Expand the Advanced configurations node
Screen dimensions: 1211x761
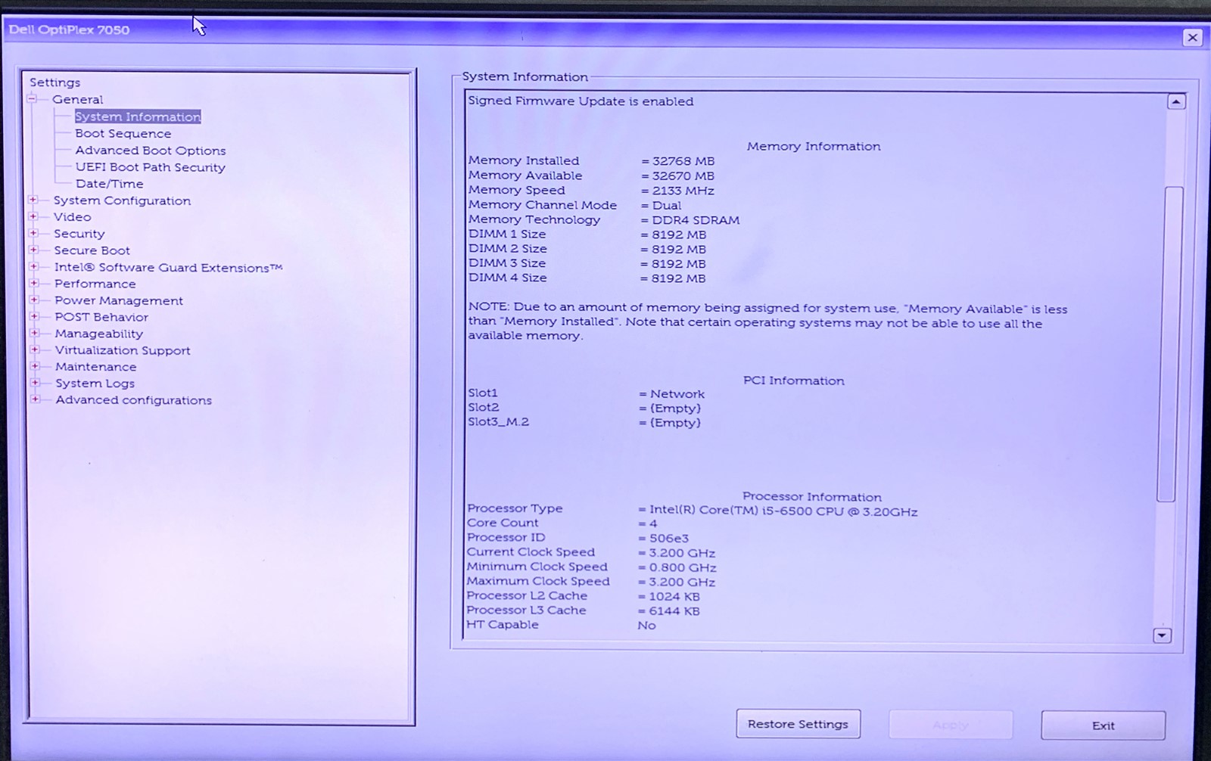[35, 400]
